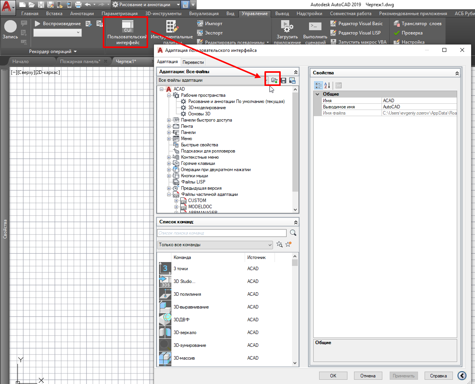The width and height of the screenshot is (475, 384).
Task: Expand the Лента tree node
Action: pyautogui.click(x=169, y=126)
